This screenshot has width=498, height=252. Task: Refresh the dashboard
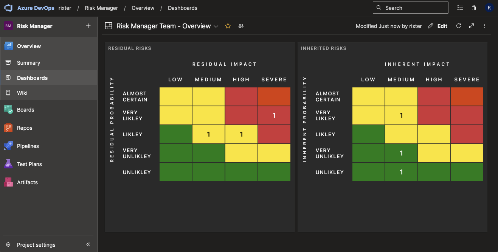pyautogui.click(x=458, y=26)
